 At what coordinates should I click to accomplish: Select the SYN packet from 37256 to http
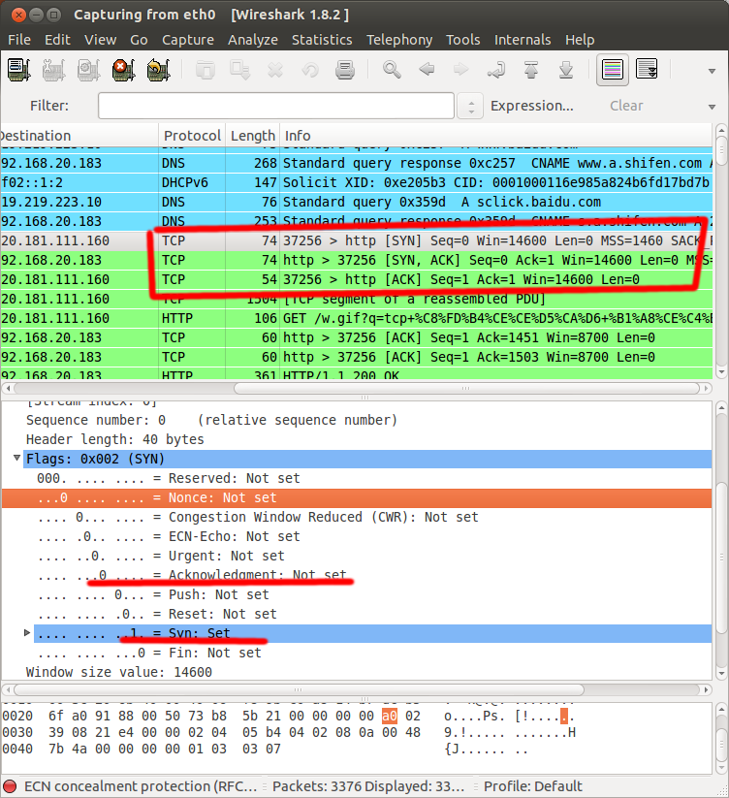pyautogui.click(x=356, y=240)
